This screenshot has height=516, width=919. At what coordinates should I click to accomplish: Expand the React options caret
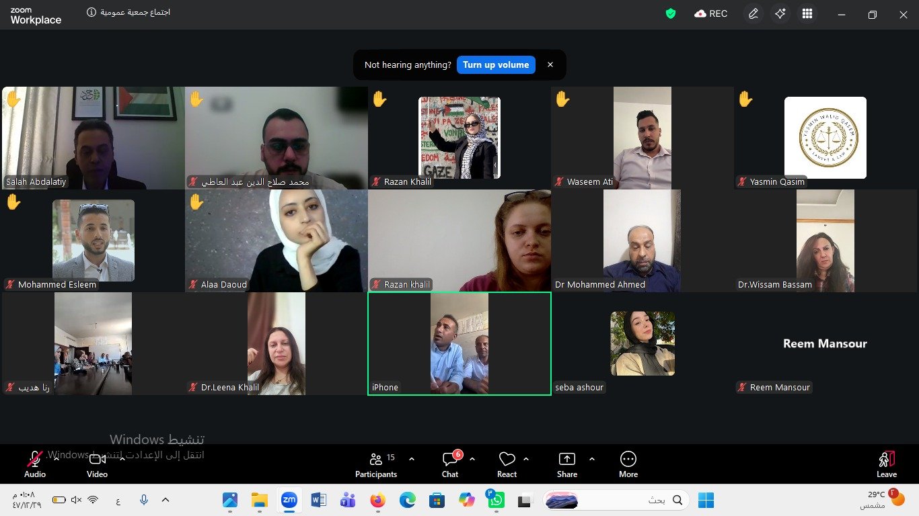526,459
